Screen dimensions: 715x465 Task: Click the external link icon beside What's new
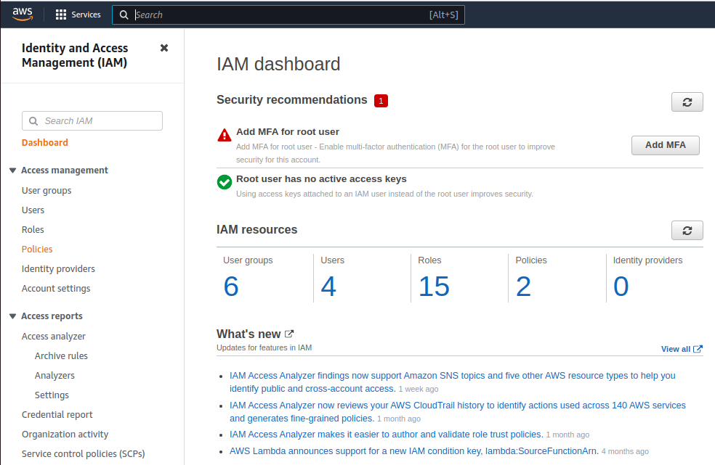pyautogui.click(x=289, y=334)
